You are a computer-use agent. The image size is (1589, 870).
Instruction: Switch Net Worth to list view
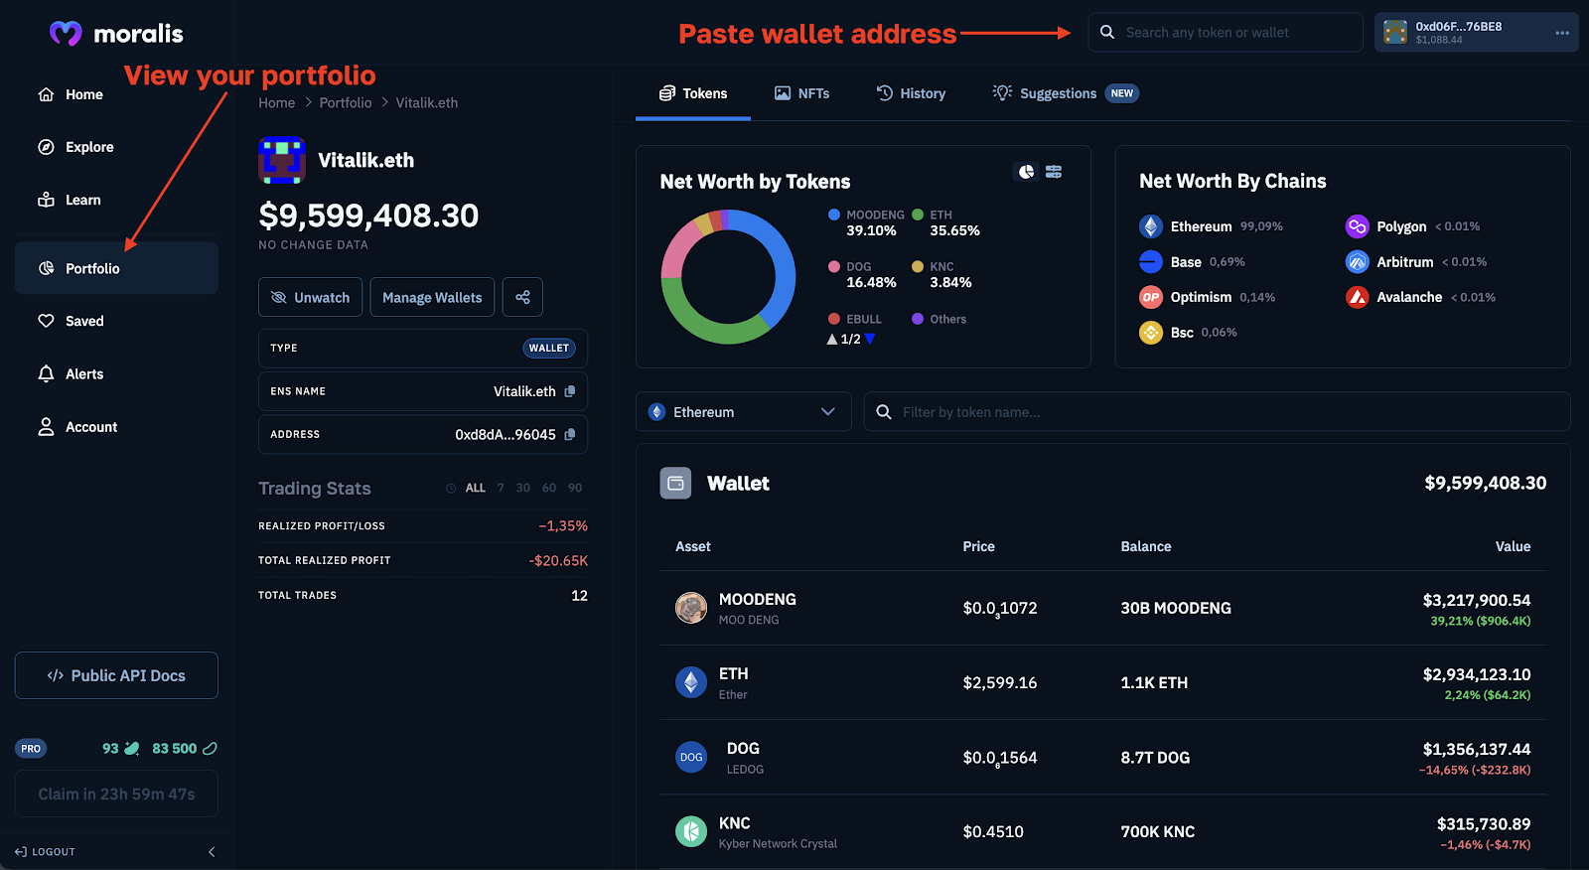pyautogui.click(x=1054, y=172)
